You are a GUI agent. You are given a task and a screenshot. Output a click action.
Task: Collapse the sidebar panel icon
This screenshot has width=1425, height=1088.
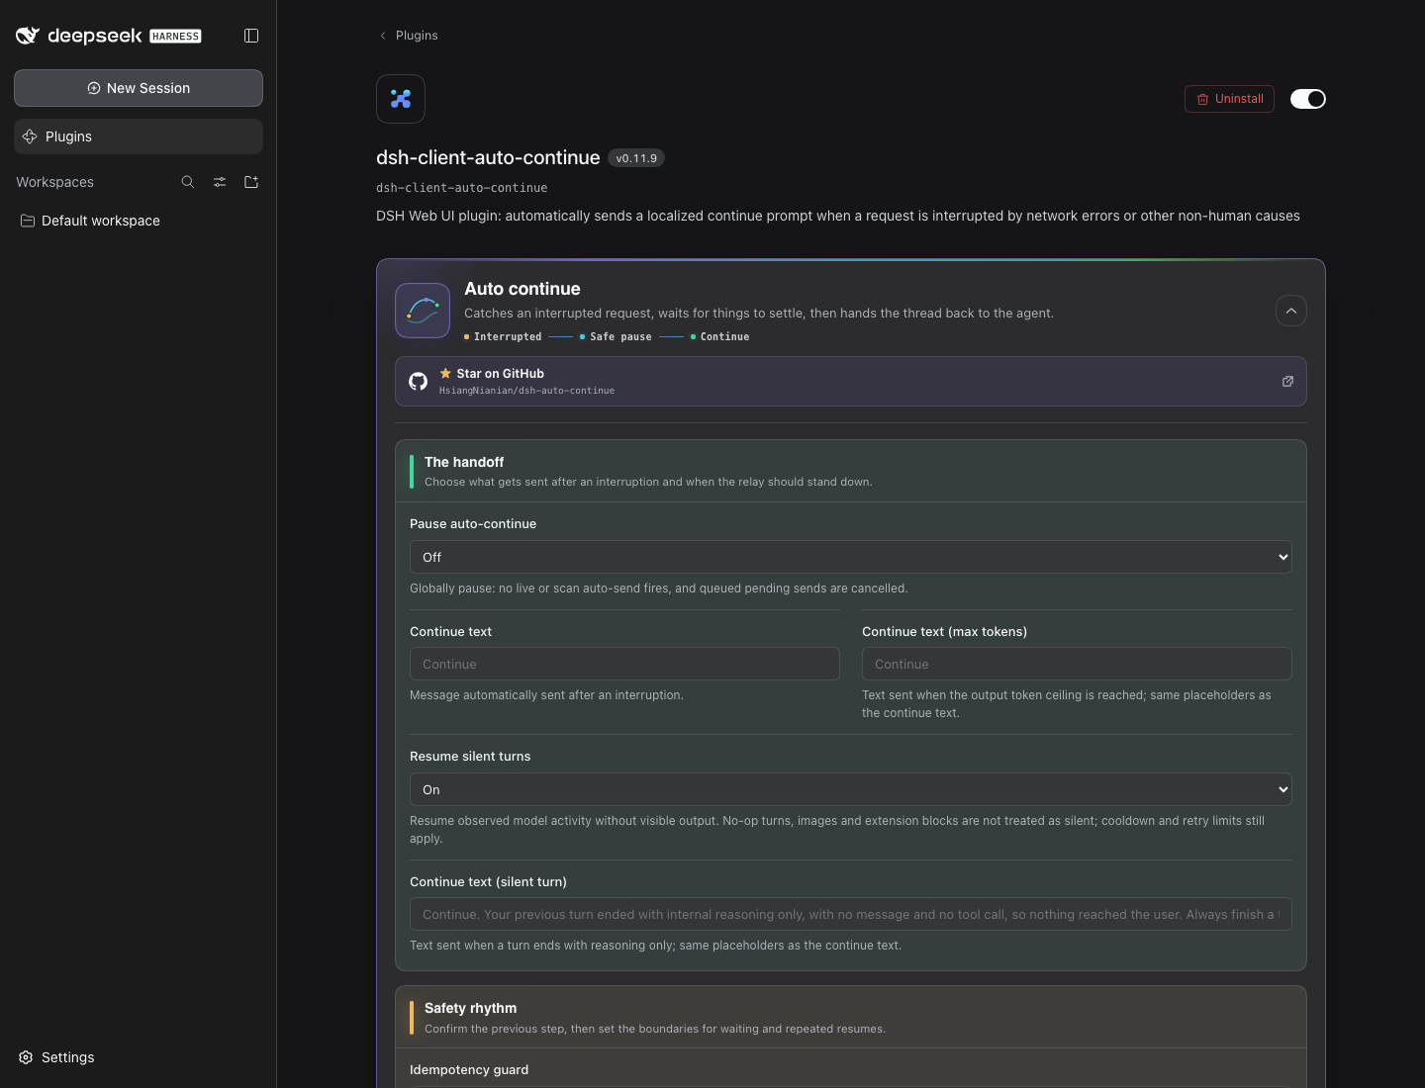point(251,36)
